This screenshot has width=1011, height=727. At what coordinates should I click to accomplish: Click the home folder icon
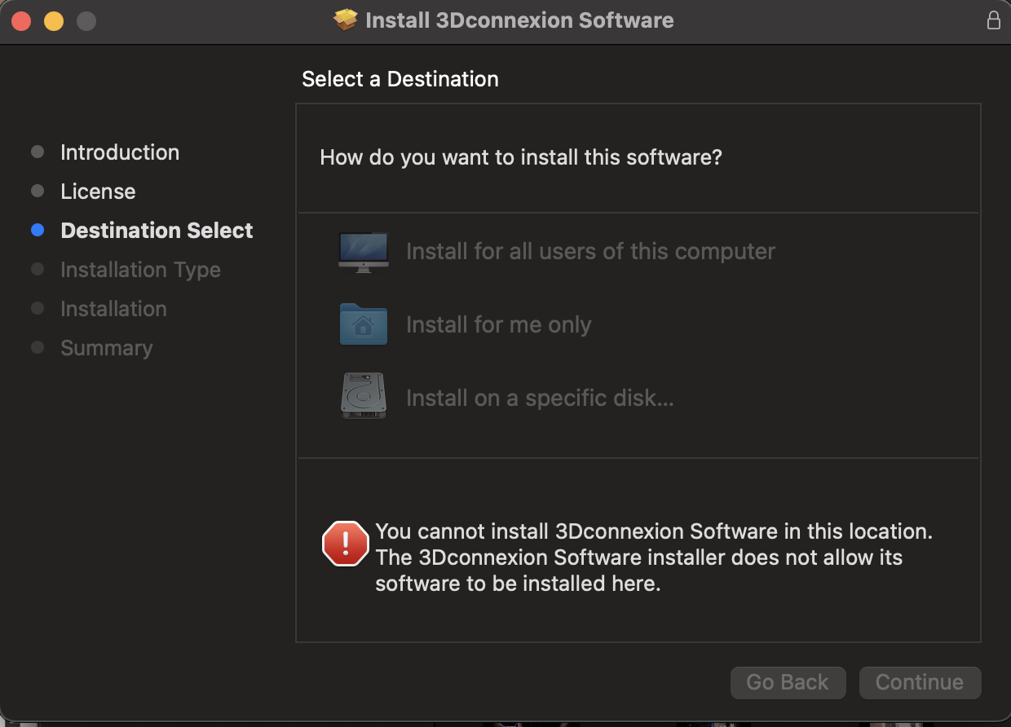point(363,324)
